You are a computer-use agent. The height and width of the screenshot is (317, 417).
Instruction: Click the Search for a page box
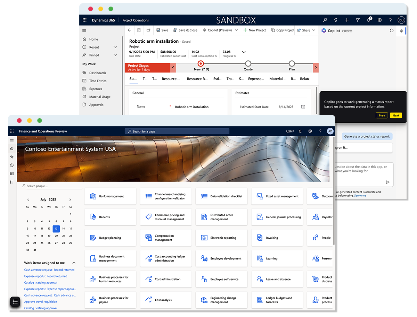177,131
